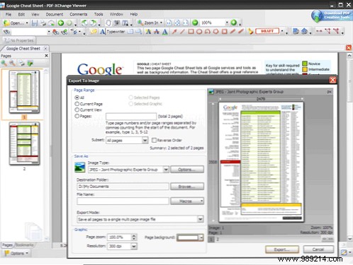Expand the DRAFT stamp dropdown arrow
This screenshot has width=353, height=265.
tap(282, 31)
